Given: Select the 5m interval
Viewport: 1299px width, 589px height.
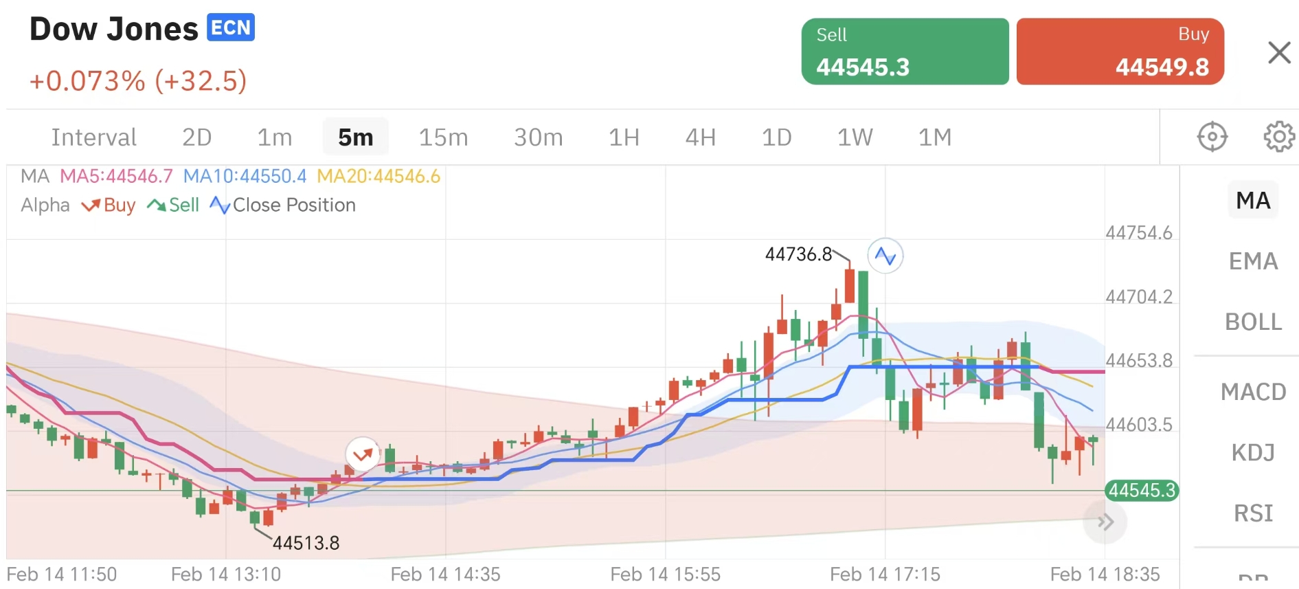Looking at the screenshot, I should (355, 137).
